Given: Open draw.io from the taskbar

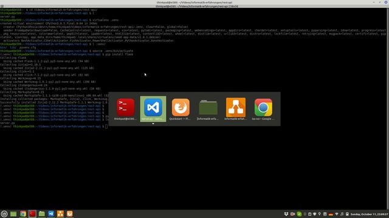Looking at the screenshot, I should (x=60, y=214).
